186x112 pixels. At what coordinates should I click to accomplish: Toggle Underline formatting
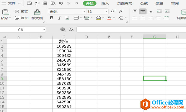pyautogui.click(x=67, y=18)
